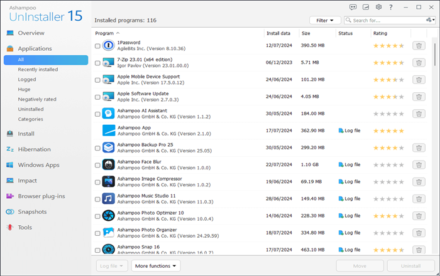Expand the More functions dropdown
Screen dimensions: 440x276
click(156, 266)
